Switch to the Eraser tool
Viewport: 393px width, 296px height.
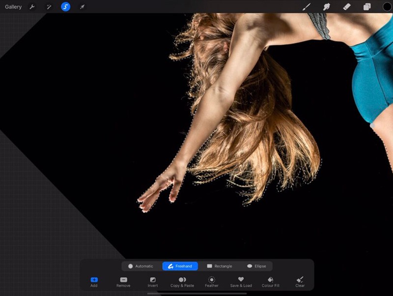point(346,7)
